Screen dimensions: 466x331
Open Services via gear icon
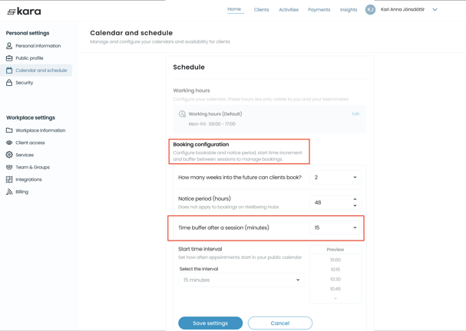(9, 155)
